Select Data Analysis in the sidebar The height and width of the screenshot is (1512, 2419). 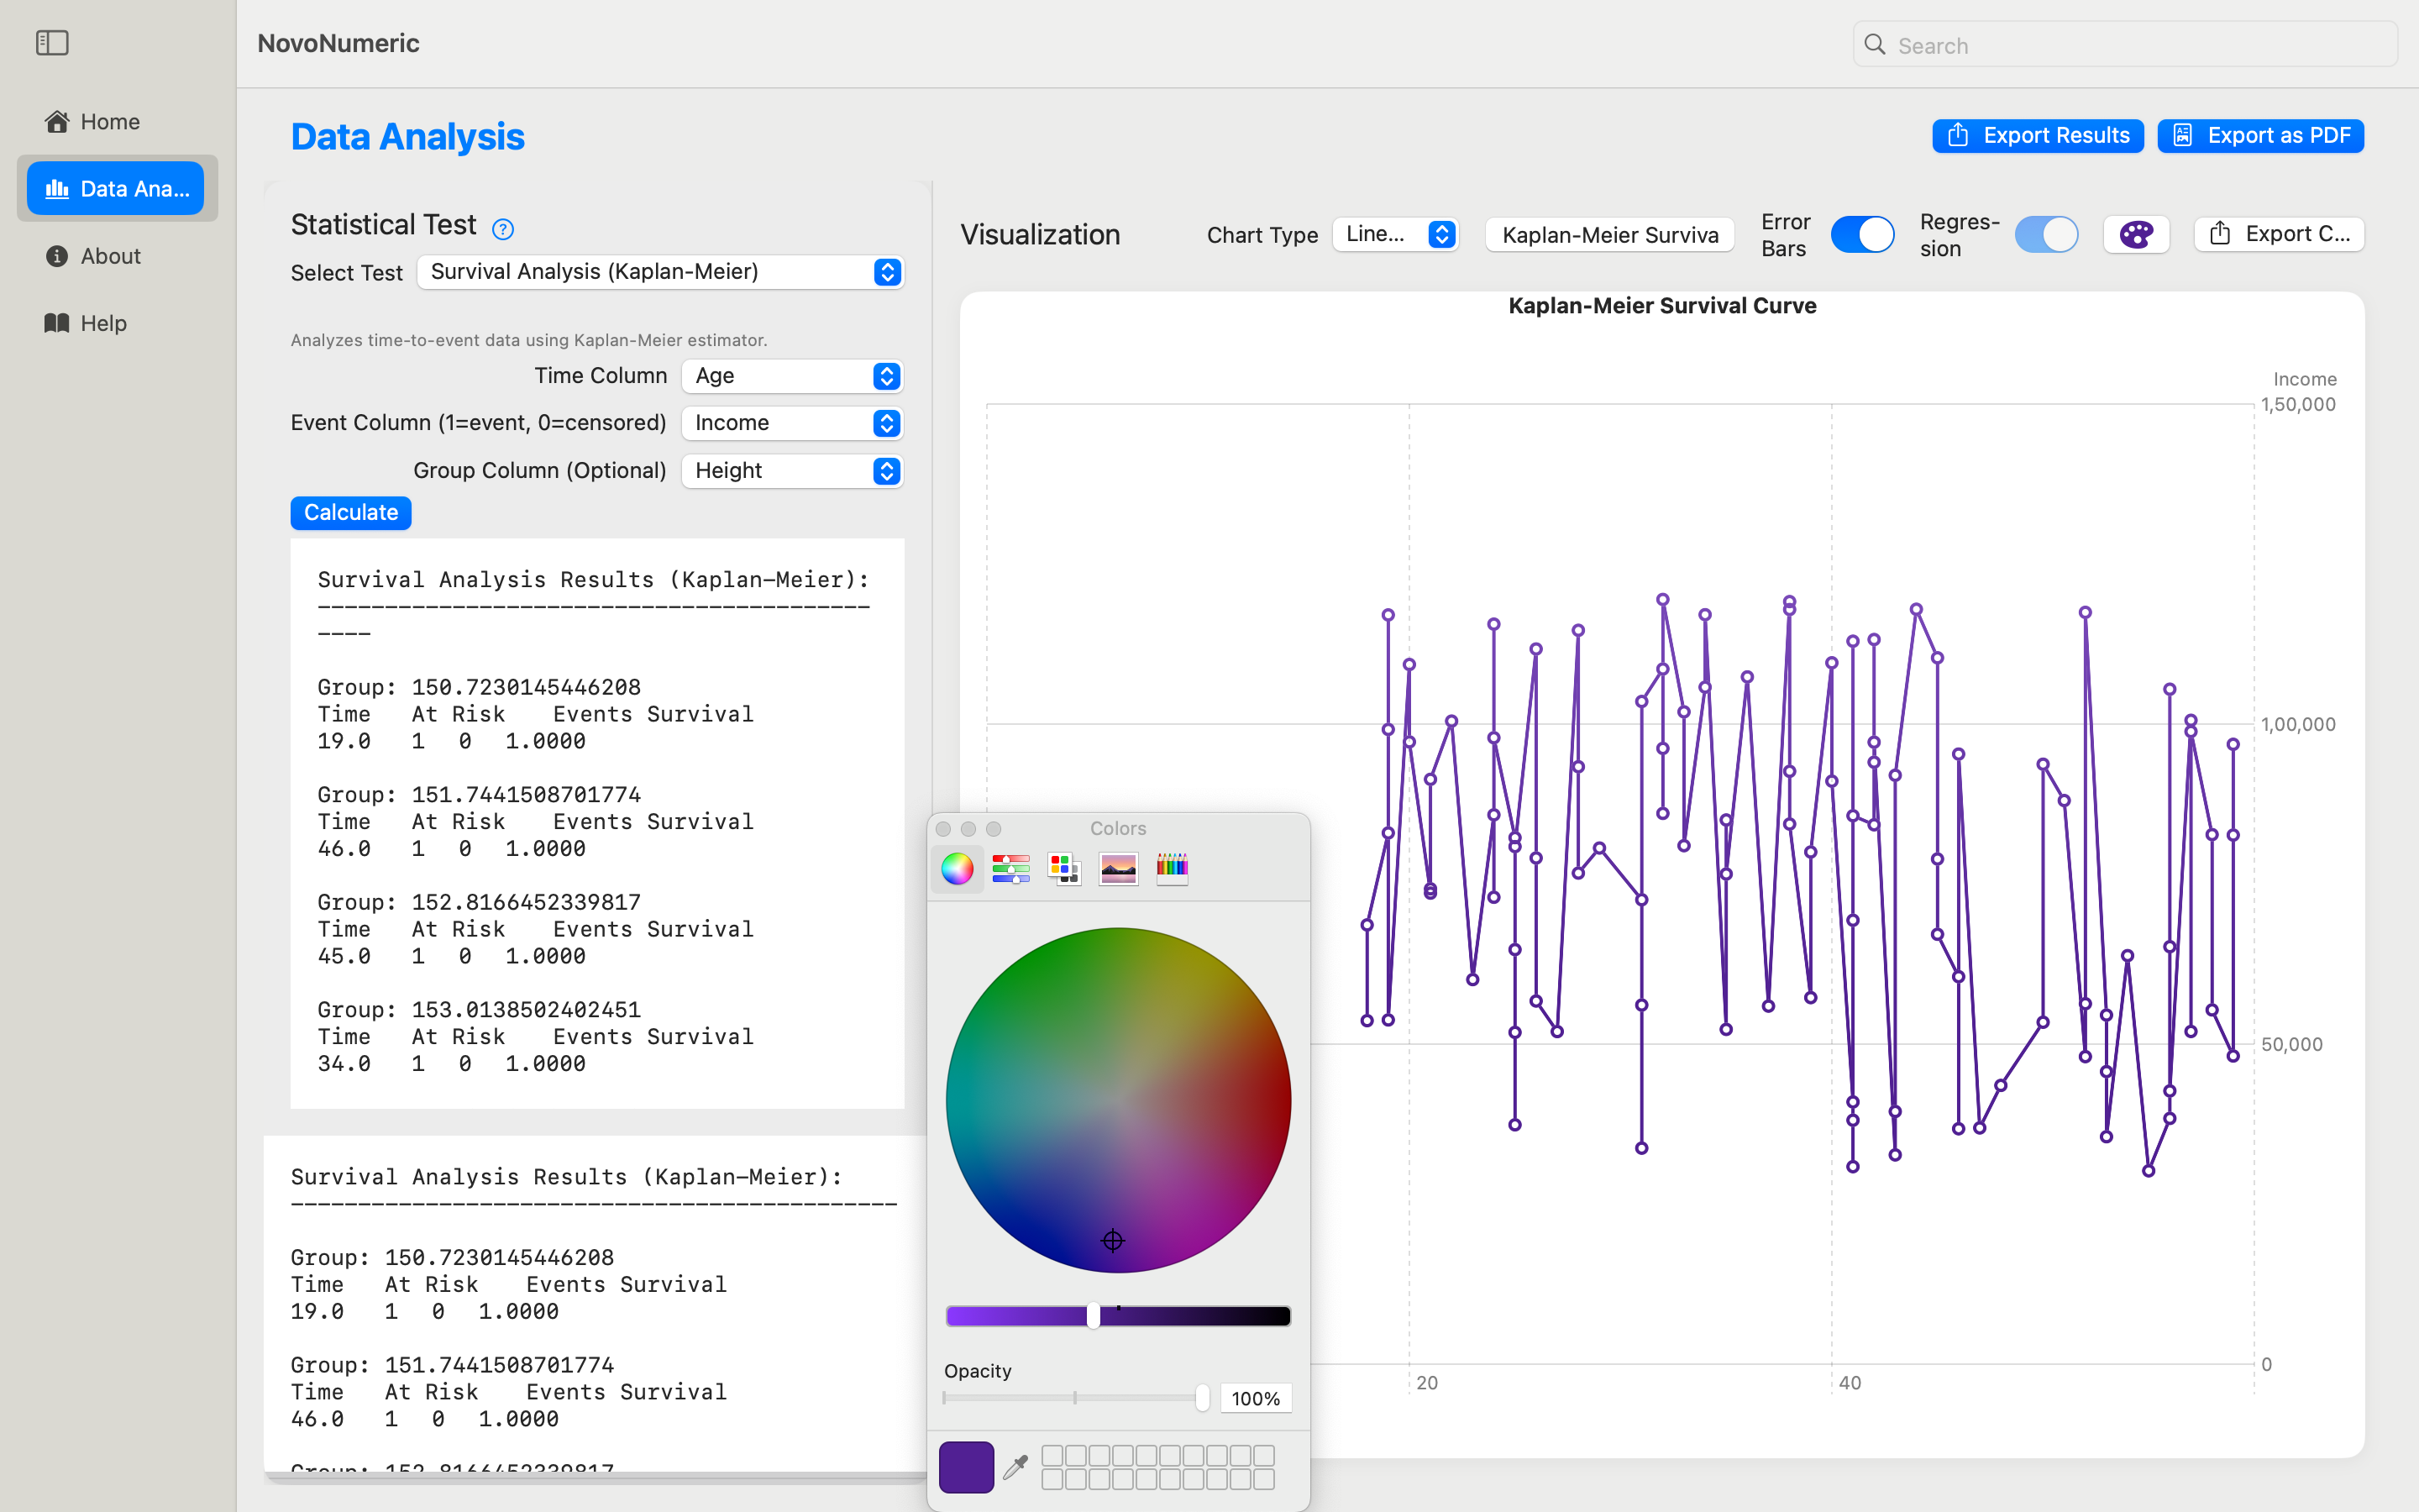click(x=116, y=189)
